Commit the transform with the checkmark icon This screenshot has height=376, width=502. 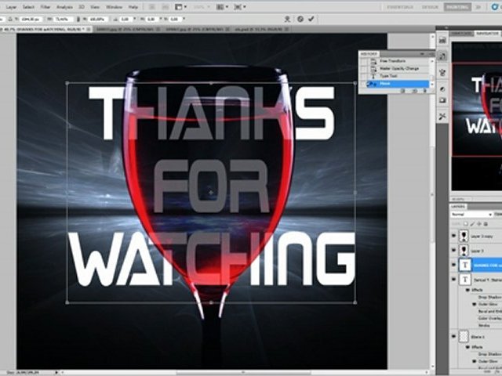[x=310, y=19]
